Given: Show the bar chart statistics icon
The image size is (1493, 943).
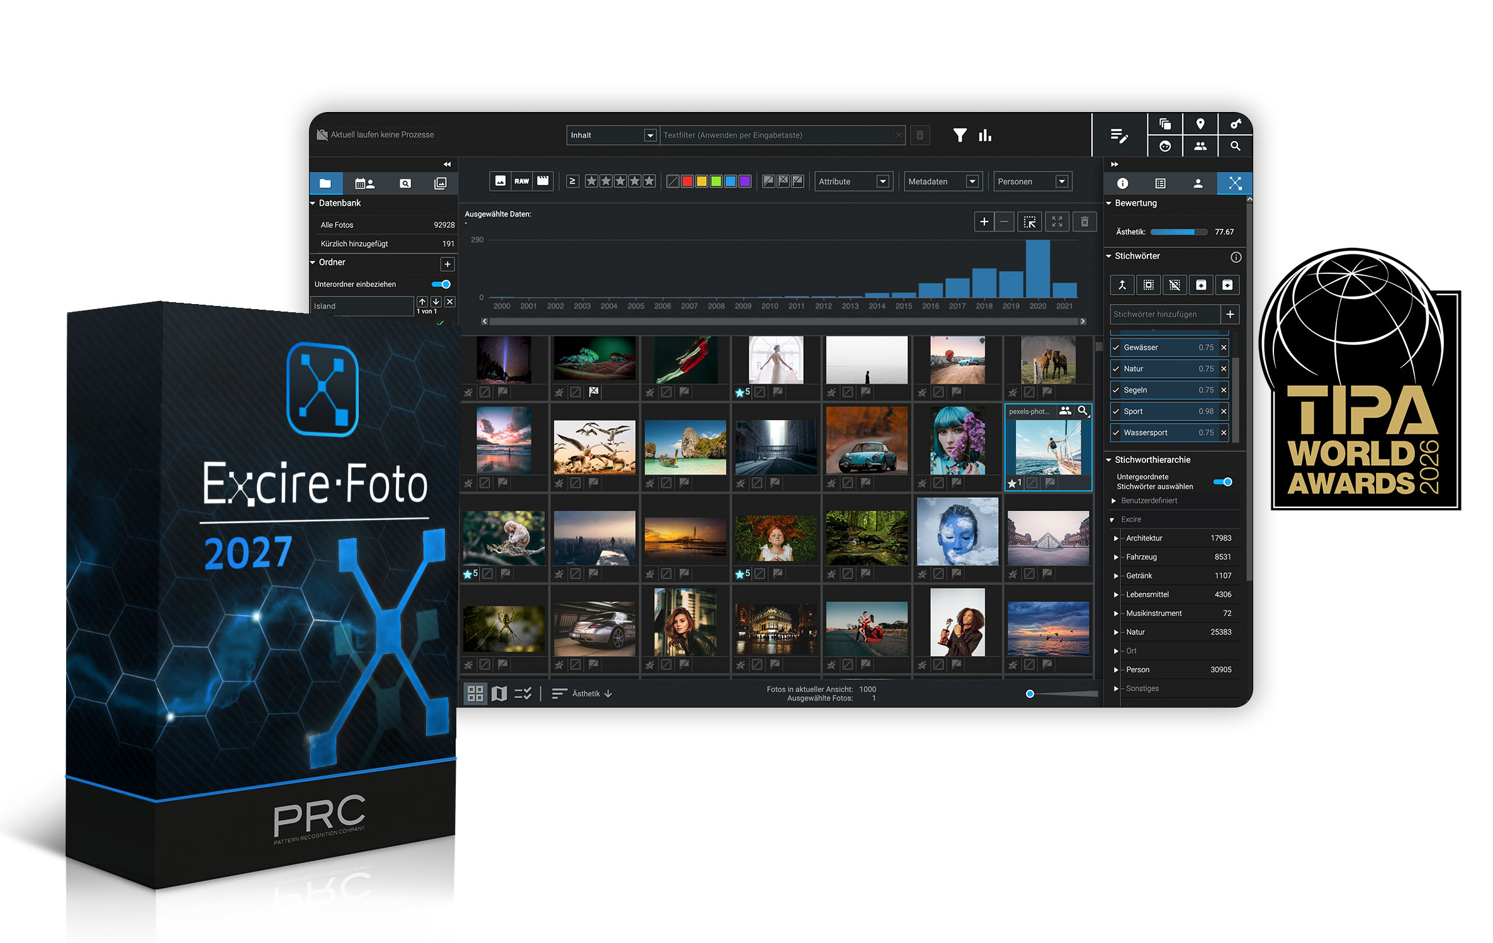Looking at the screenshot, I should pos(985,135).
